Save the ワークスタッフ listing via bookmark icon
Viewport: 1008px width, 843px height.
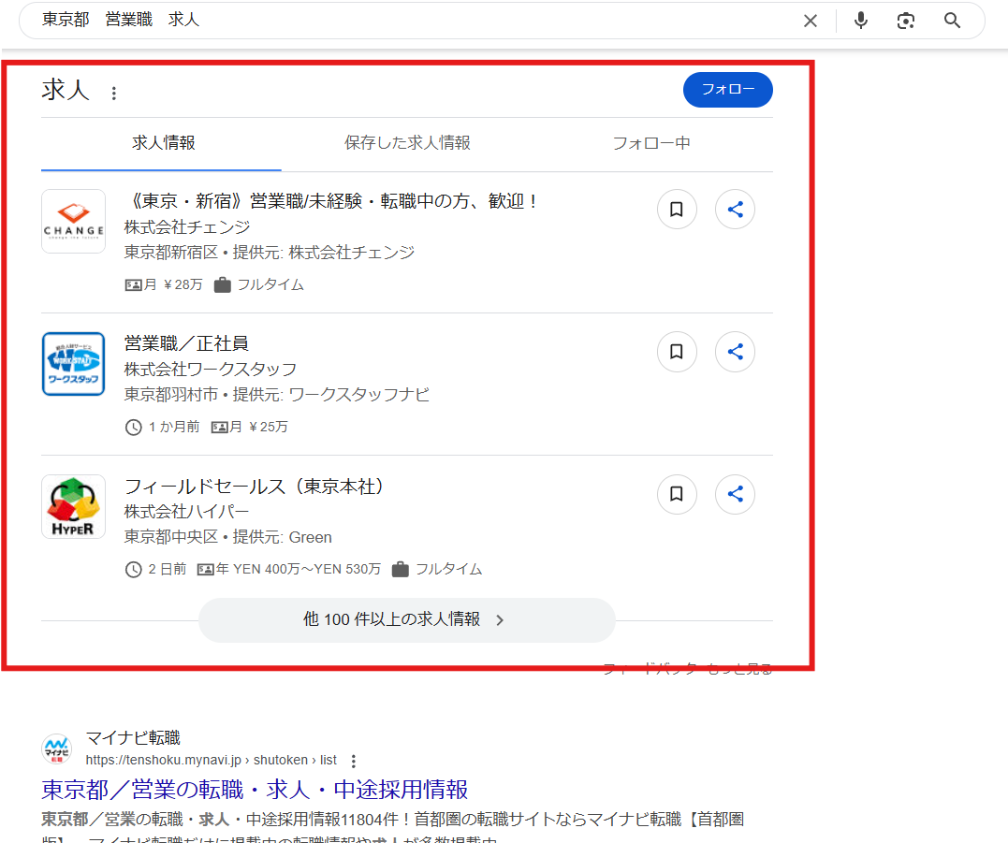coord(677,352)
